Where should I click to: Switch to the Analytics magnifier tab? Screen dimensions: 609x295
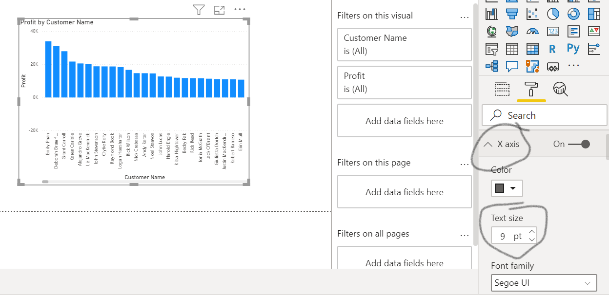pyautogui.click(x=560, y=89)
